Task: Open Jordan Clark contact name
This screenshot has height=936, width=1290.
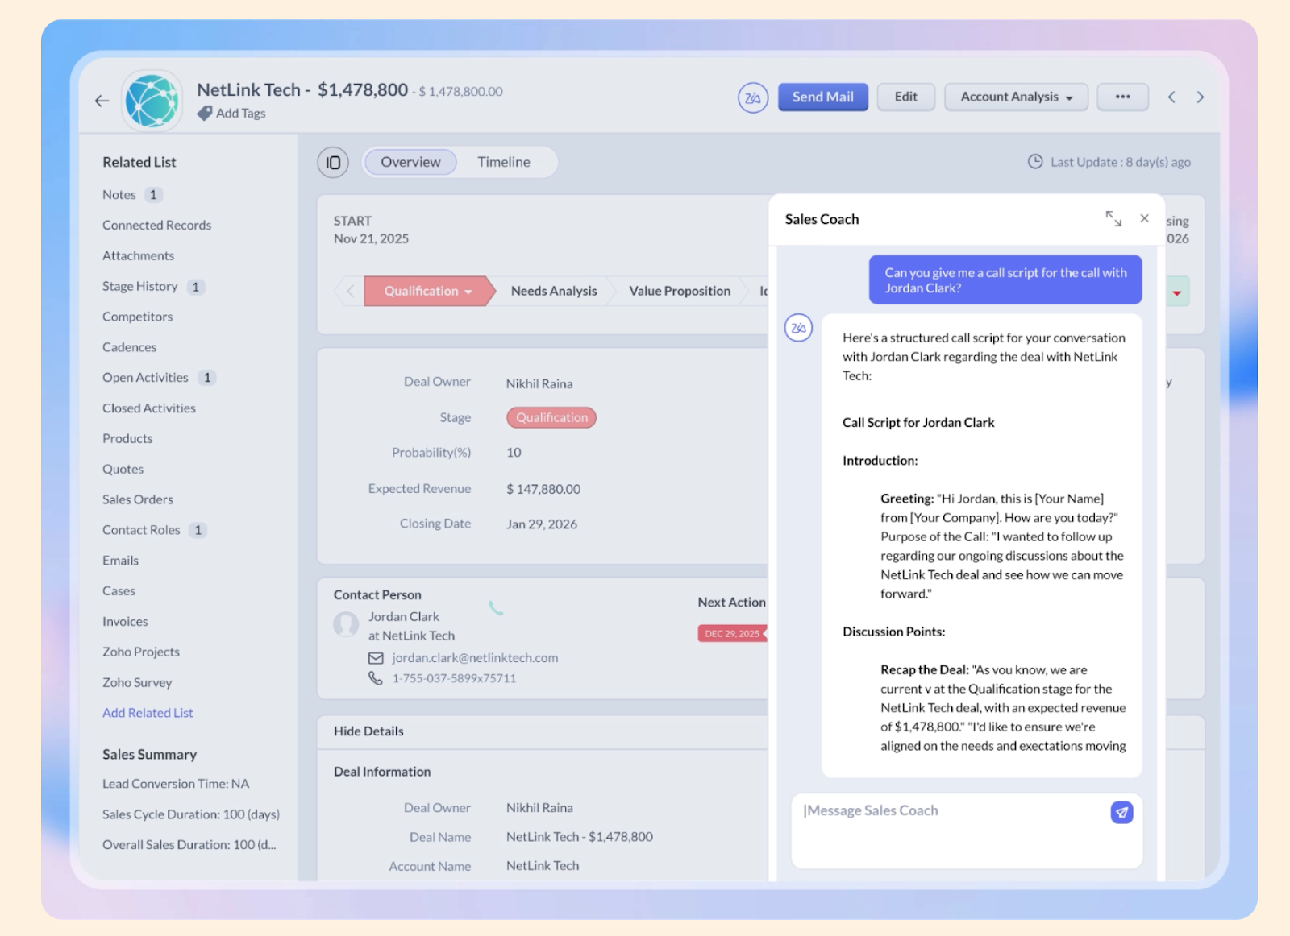Action: point(404,616)
